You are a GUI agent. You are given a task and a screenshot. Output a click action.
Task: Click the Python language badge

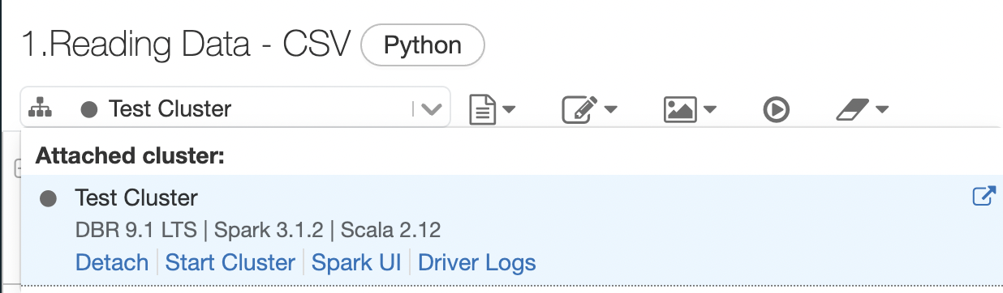[x=422, y=45]
